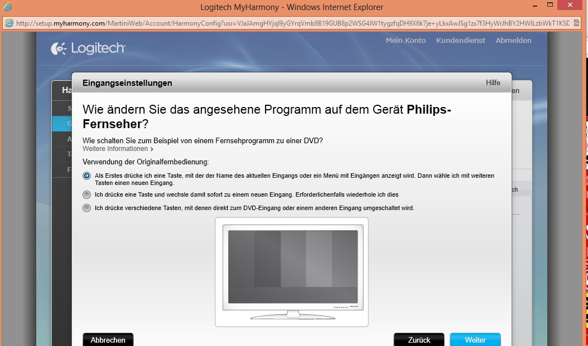Open the Hilfe link in dialog header

(x=493, y=83)
